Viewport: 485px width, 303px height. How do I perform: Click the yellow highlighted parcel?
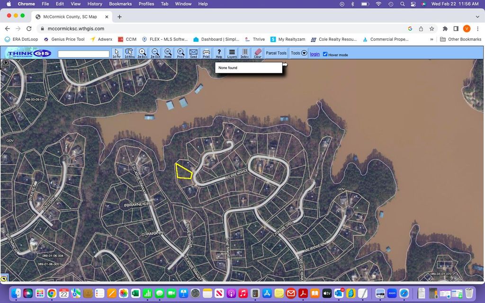[183, 171]
